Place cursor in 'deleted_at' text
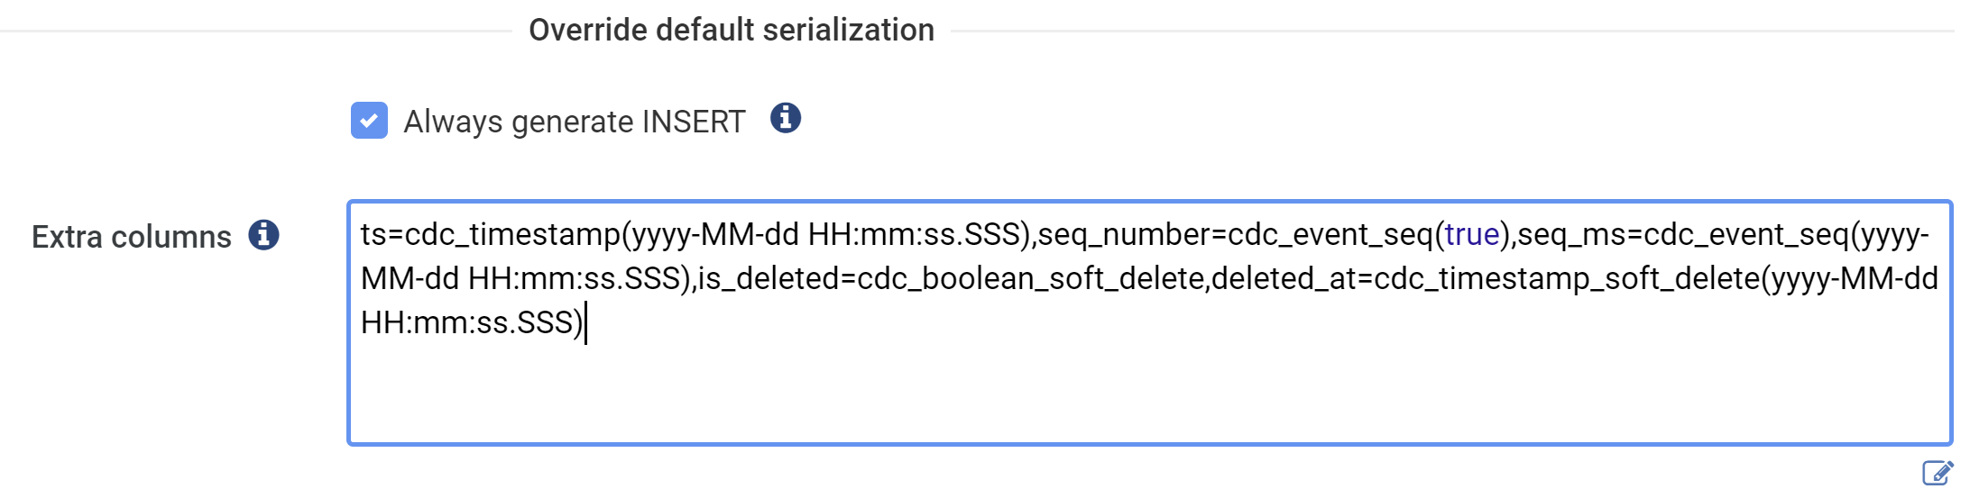 (x=1284, y=278)
